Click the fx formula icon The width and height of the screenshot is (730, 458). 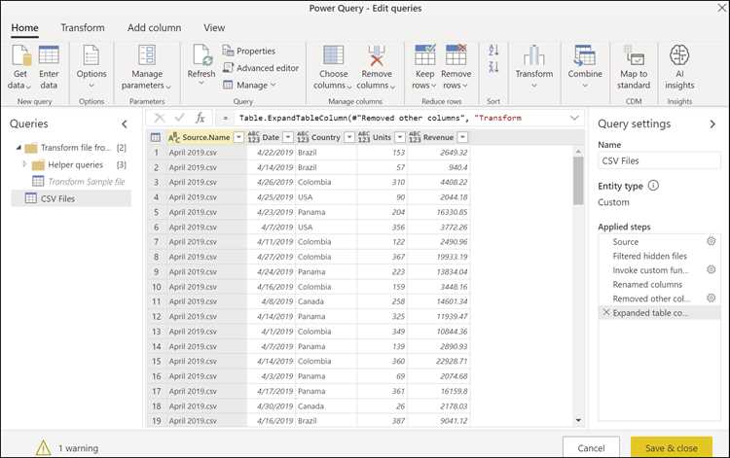[200, 118]
